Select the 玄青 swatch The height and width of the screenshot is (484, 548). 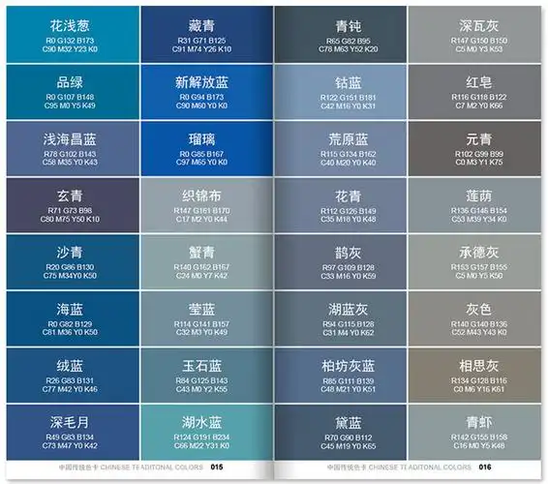coord(73,205)
